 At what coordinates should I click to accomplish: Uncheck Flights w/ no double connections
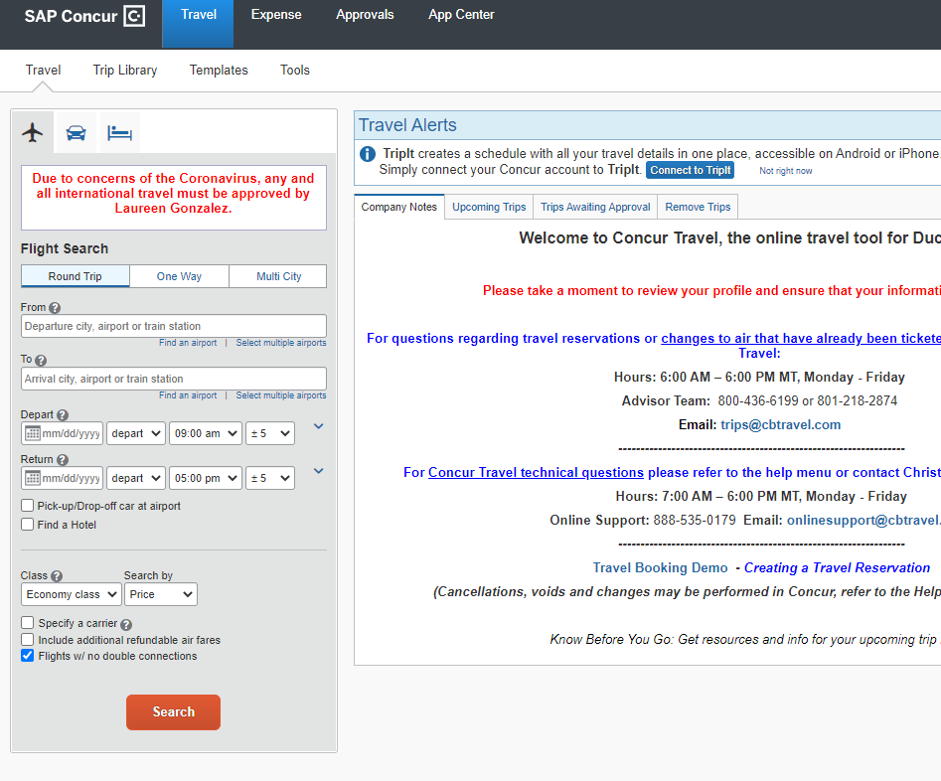tap(27, 656)
